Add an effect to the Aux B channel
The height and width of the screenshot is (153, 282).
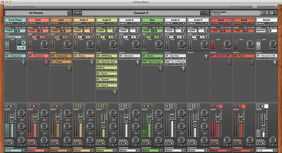(x=252, y=62)
